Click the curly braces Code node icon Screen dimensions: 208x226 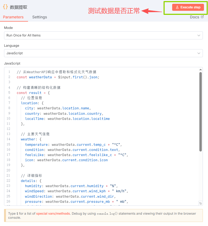(x=5, y=7)
